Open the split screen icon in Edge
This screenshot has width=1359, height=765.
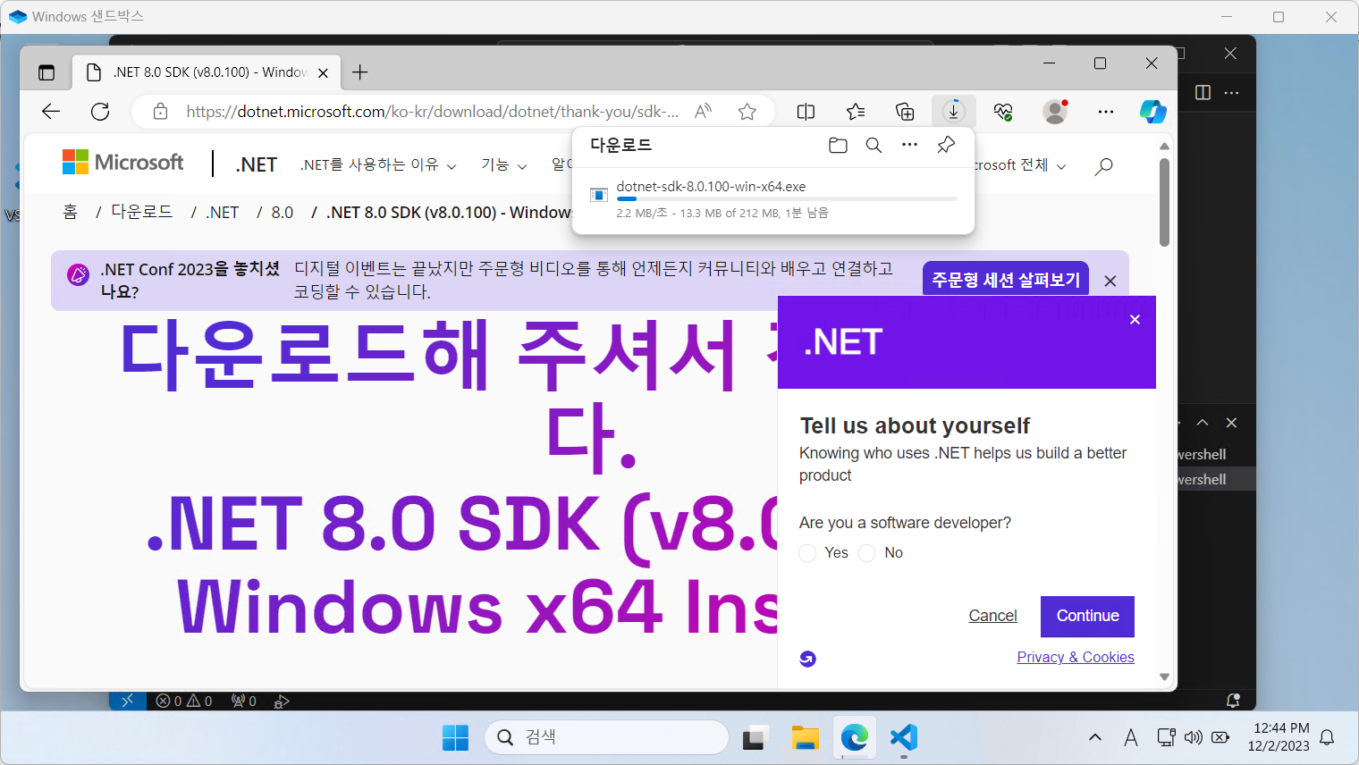point(806,112)
